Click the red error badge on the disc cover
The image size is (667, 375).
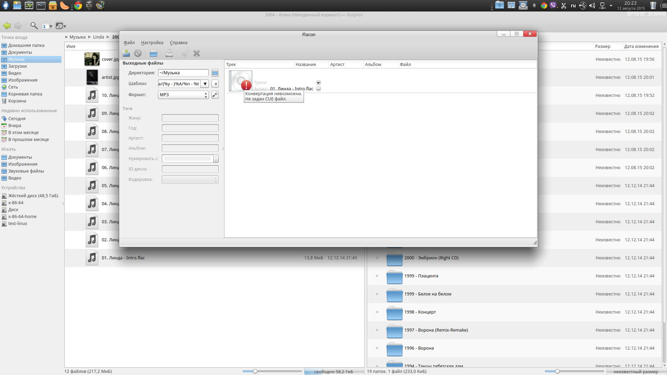pyautogui.click(x=246, y=85)
